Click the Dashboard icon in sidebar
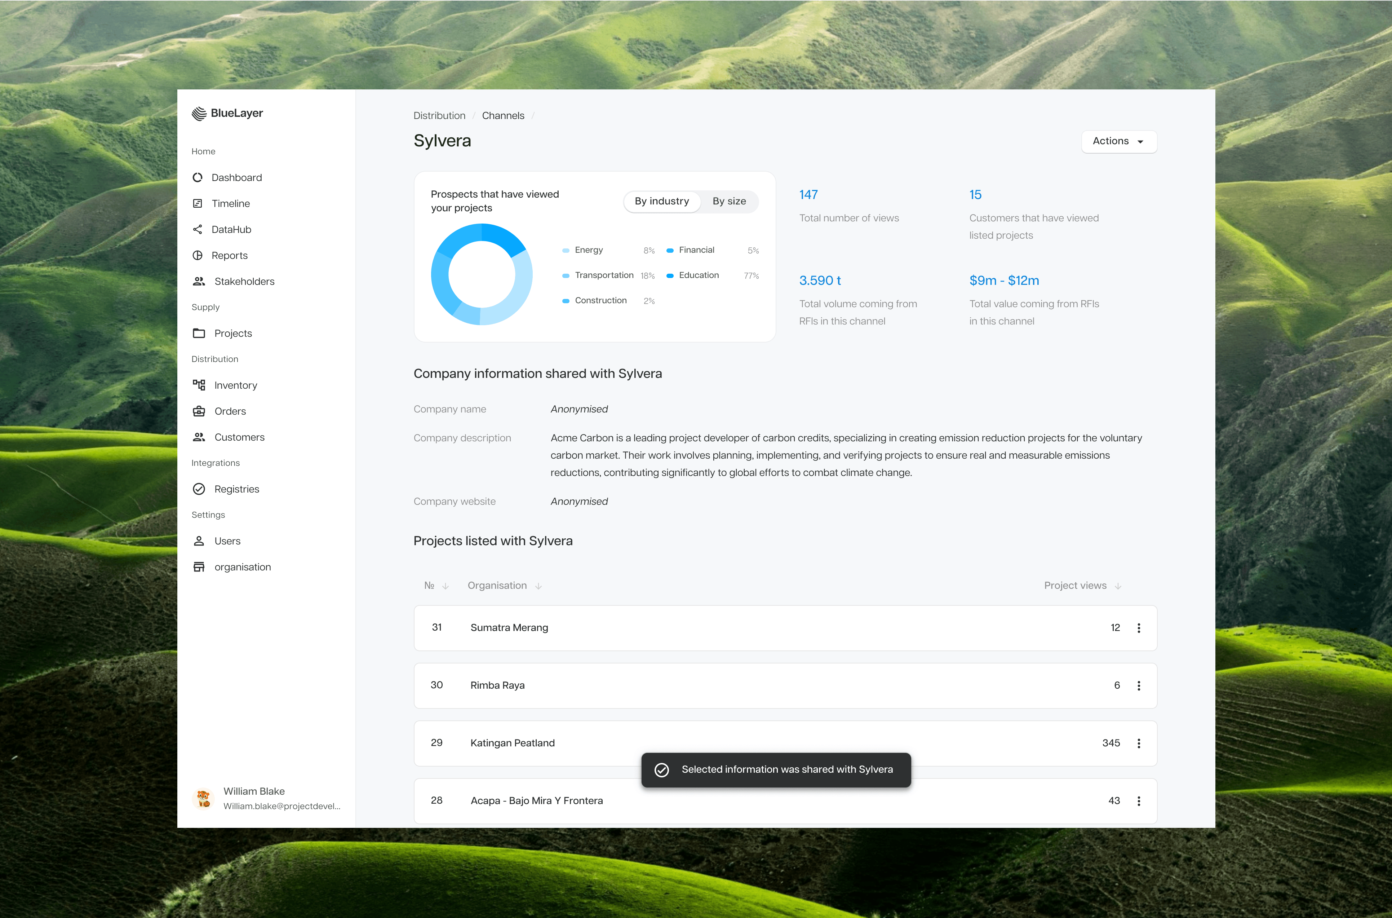 pyautogui.click(x=198, y=177)
